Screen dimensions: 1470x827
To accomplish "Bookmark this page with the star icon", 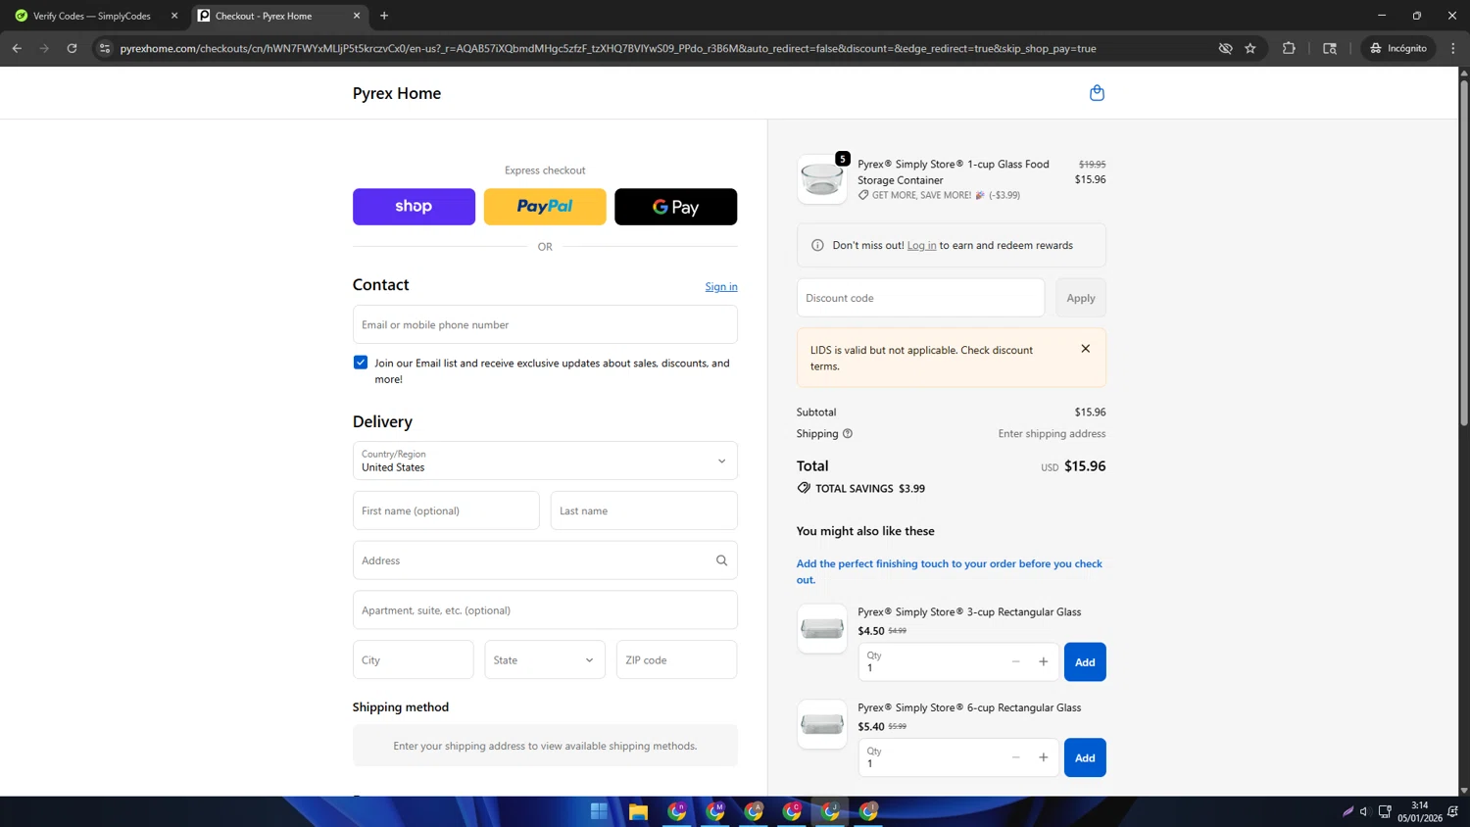I will 1250,48.
